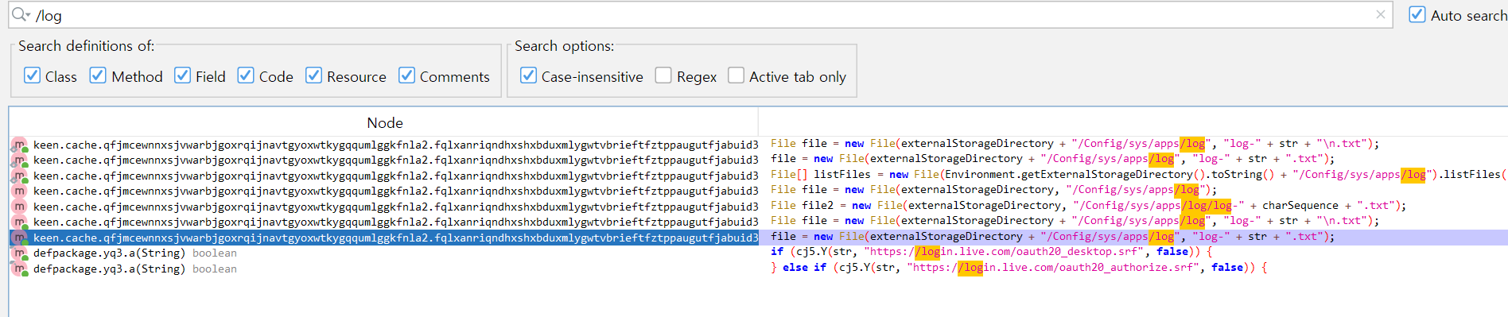The height and width of the screenshot is (317, 1508).
Task: Toggle the Resource checkbox
Action: 313,75
